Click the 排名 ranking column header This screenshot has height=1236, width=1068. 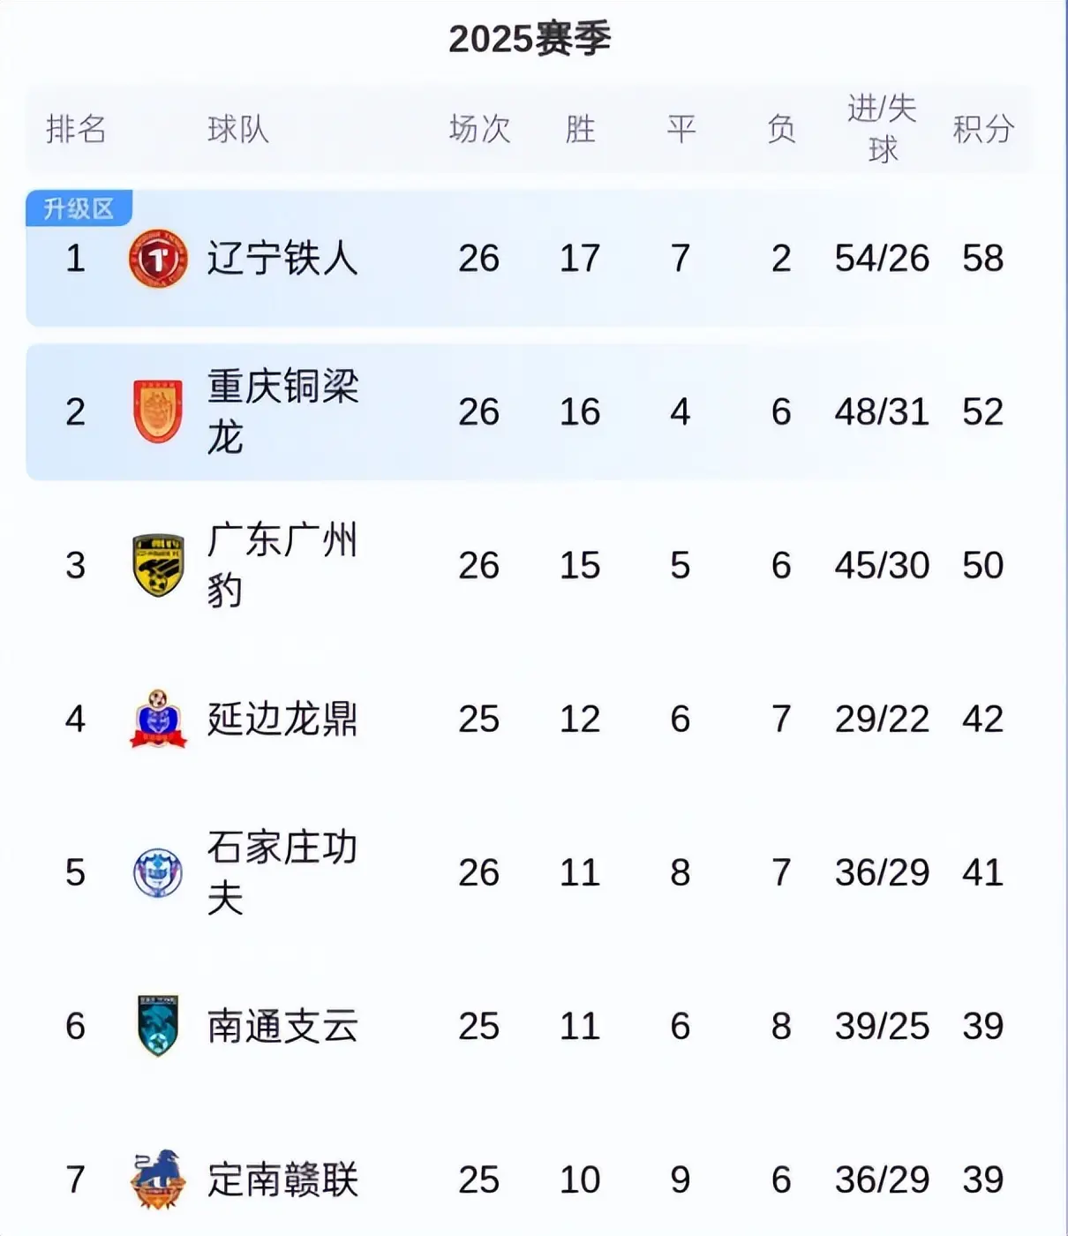coord(76,129)
